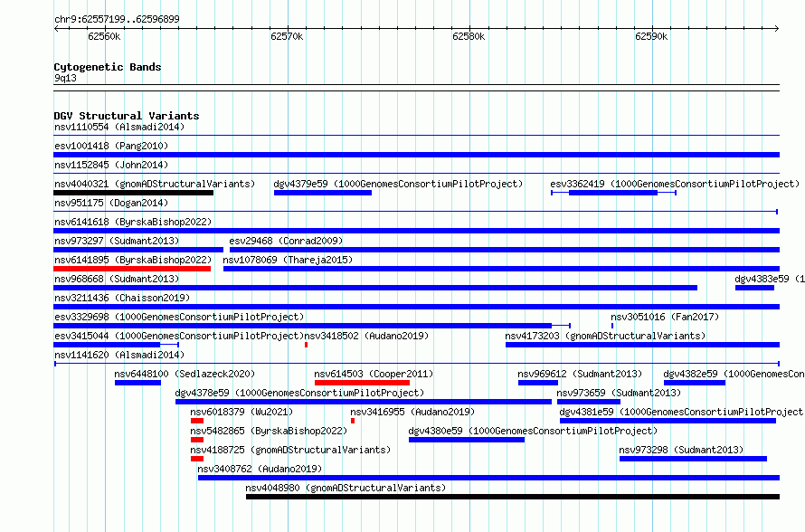Click the small red nsv3416955 (Audano2019) marker
Viewport: 805px width, 532px height.
tap(353, 421)
